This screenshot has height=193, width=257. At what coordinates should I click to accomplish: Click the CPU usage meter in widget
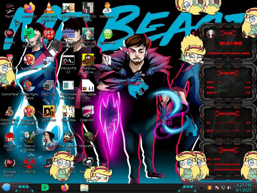229,82
